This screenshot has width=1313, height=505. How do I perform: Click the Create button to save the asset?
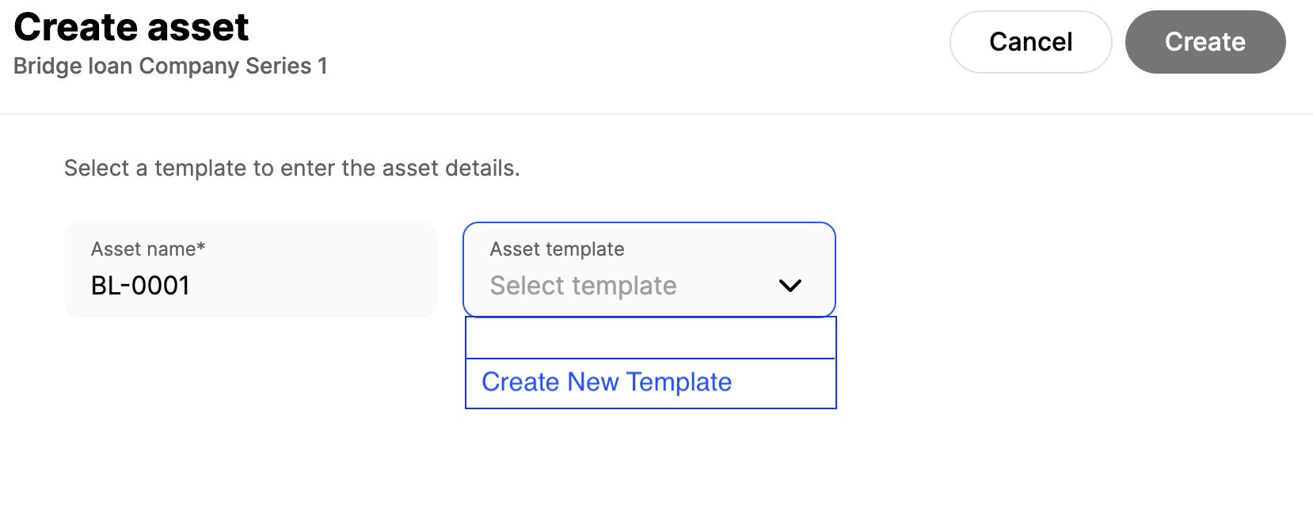tap(1204, 41)
